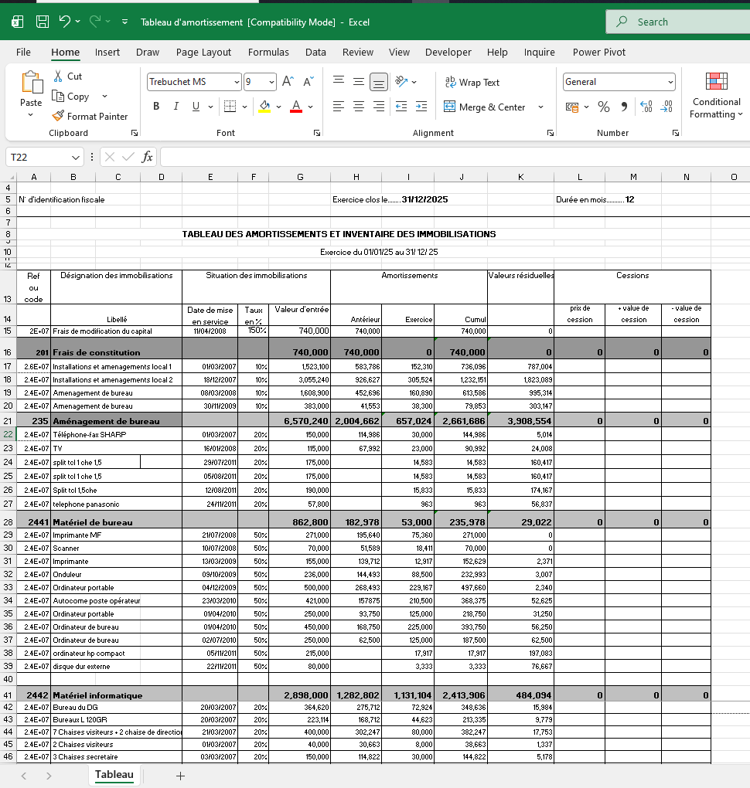Decrease font size with the smaller A icon
The image size is (750, 788).
point(309,81)
